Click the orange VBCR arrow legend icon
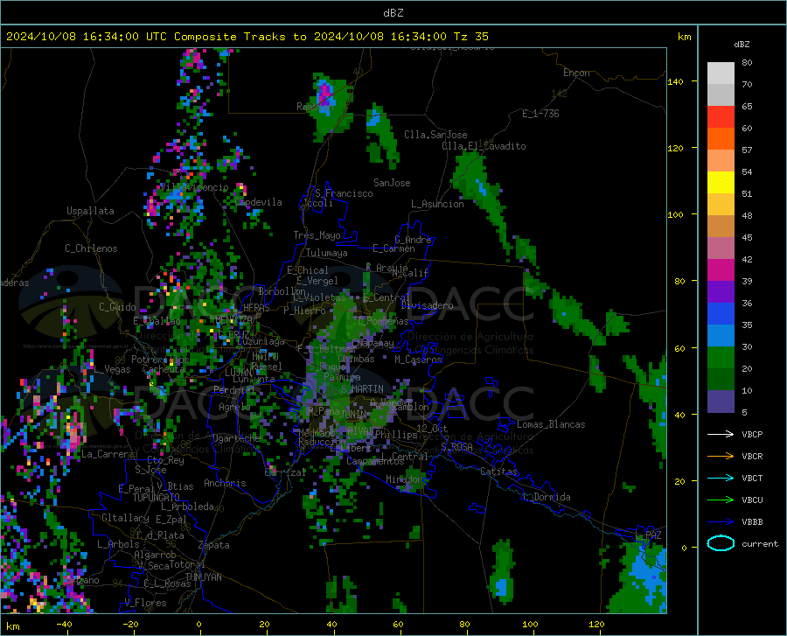 (x=721, y=457)
